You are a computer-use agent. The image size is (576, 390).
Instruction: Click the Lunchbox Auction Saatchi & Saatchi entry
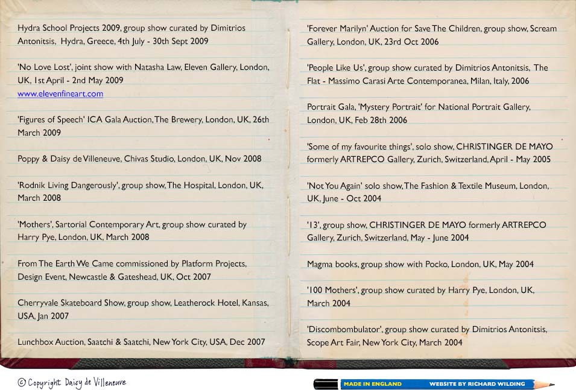click(141, 342)
